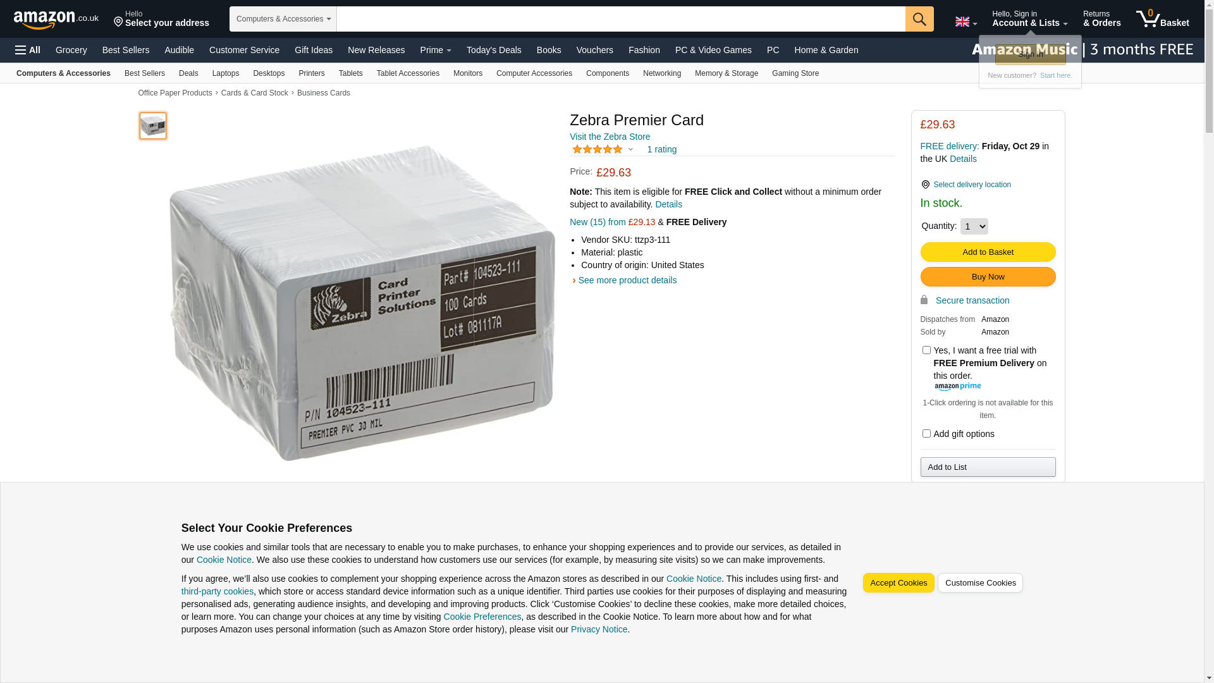Expand See more product details

click(627, 280)
